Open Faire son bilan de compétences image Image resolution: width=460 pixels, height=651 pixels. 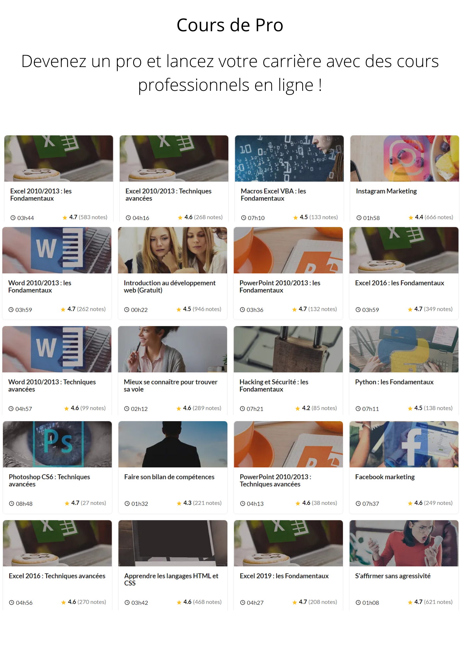pos(173,444)
